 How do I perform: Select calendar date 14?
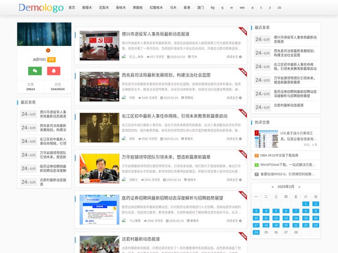point(296,218)
